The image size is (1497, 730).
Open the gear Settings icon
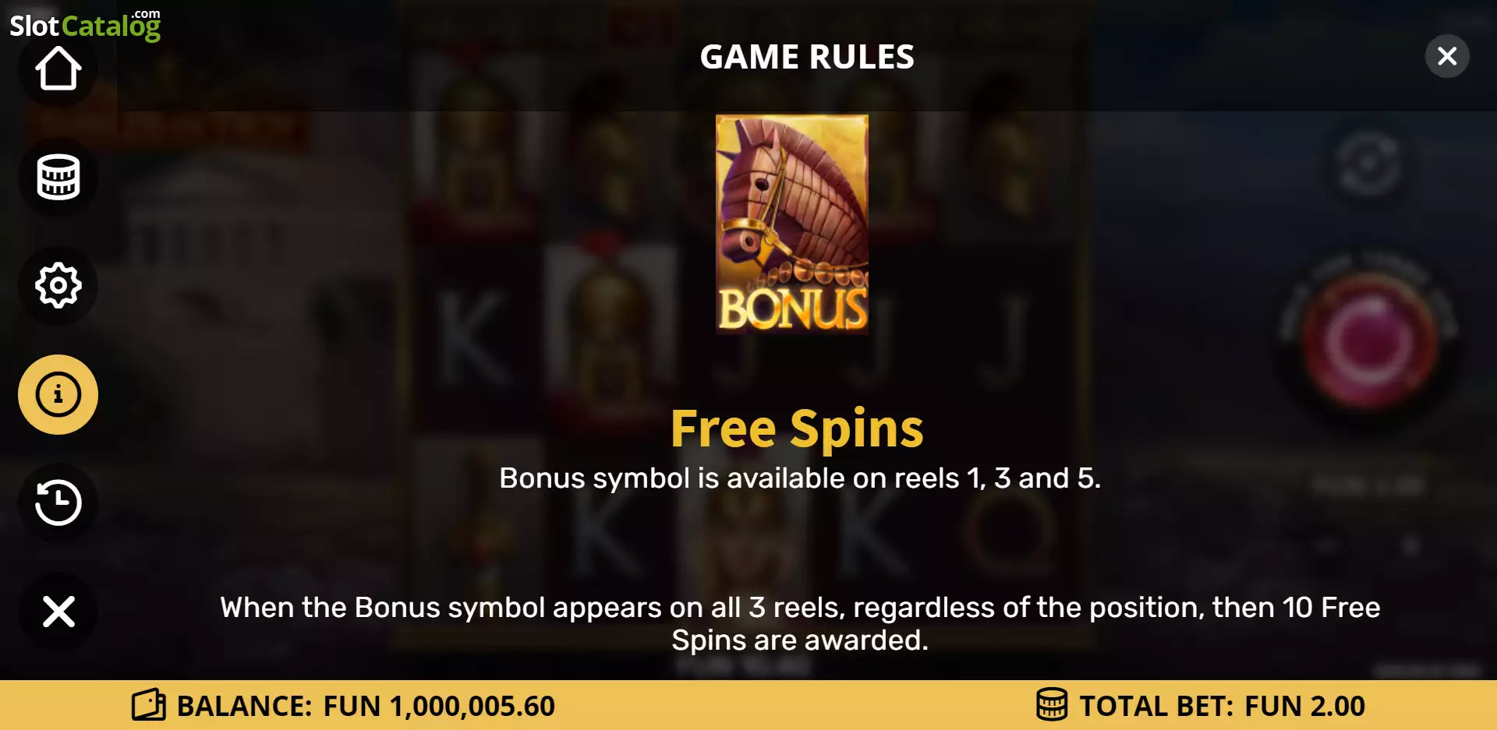pyautogui.click(x=58, y=286)
